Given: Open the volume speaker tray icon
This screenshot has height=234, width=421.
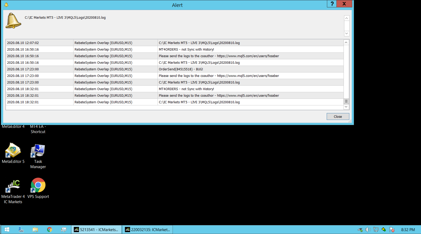Looking at the screenshot, I should click(x=368, y=230).
